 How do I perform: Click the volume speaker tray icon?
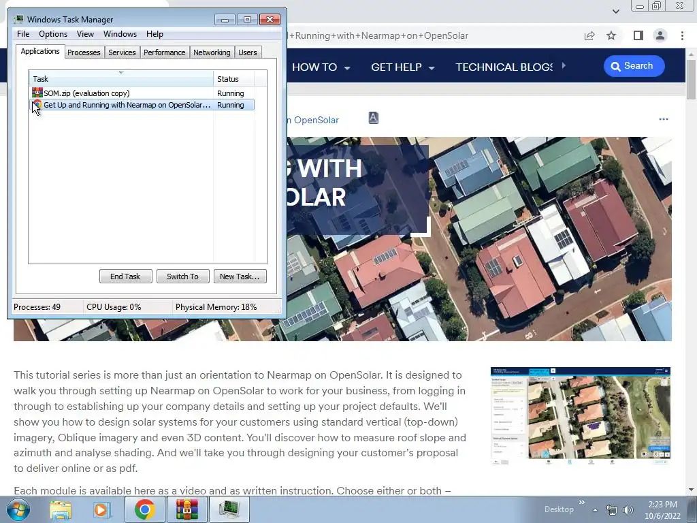(628, 509)
